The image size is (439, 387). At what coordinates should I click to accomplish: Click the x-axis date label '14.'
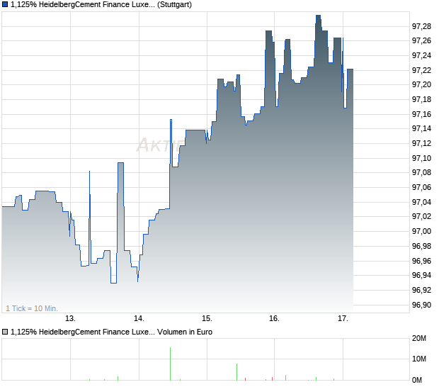coord(139,319)
